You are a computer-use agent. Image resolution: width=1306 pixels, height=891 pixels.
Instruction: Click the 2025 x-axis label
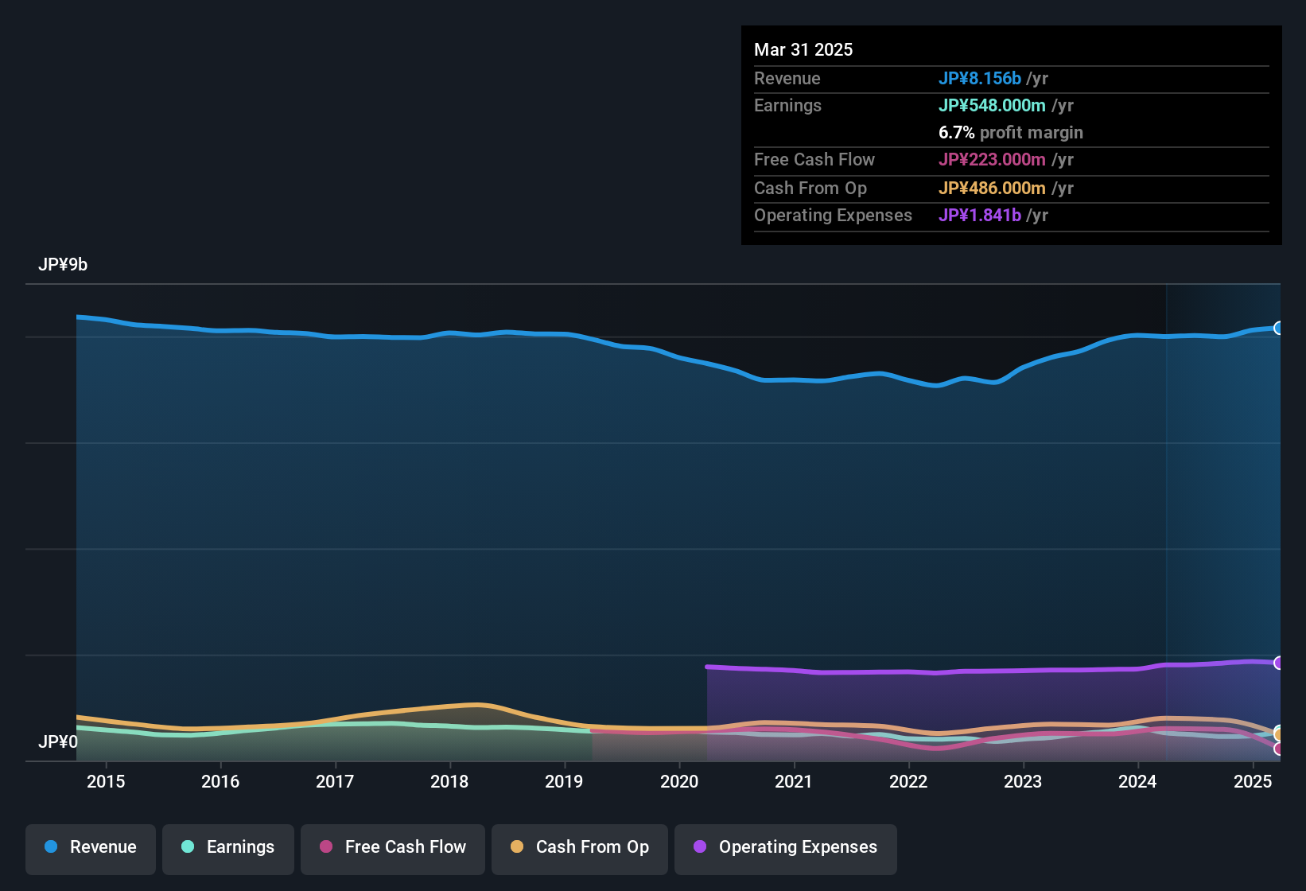1253,781
